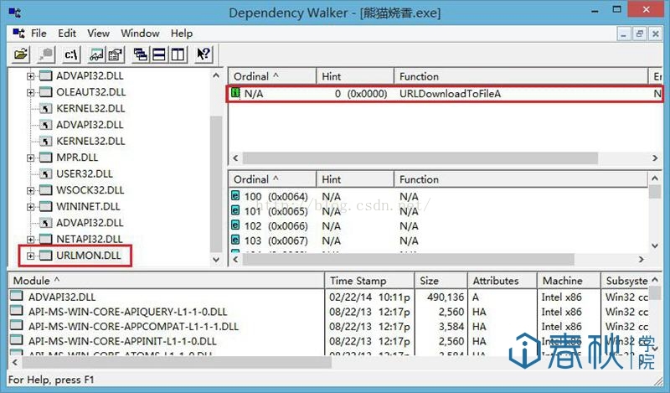Restore the inner document window
Viewport: 670px width, 393px height.
(640, 34)
